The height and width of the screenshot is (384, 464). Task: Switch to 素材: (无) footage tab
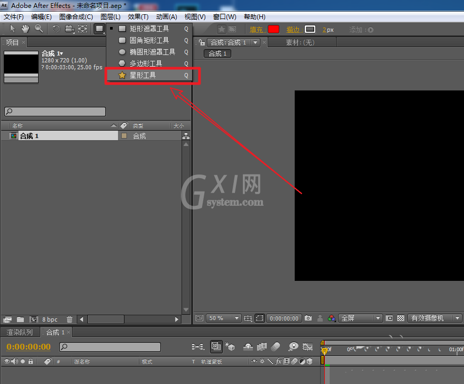pyautogui.click(x=300, y=42)
